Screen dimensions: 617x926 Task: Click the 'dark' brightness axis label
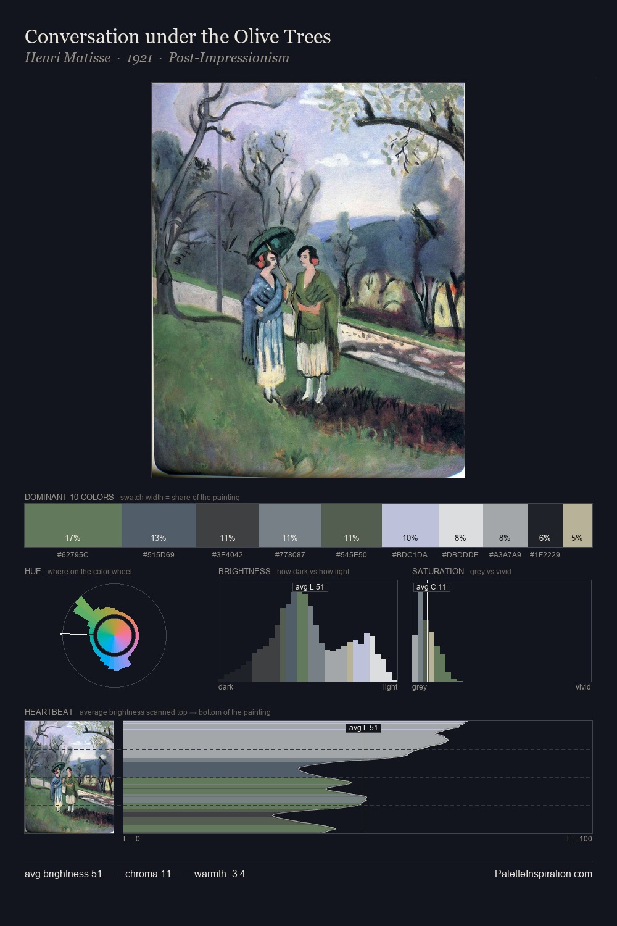click(226, 687)
